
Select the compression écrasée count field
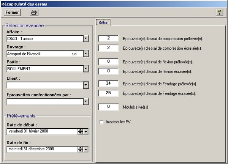[109, 48]
